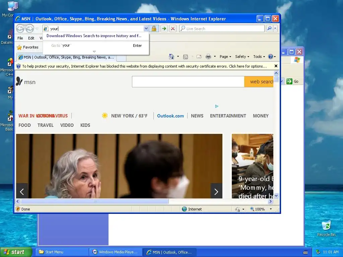The image size is (343, 257).
Task: Click the red Stop X button
Action: [x=173, y=29]
